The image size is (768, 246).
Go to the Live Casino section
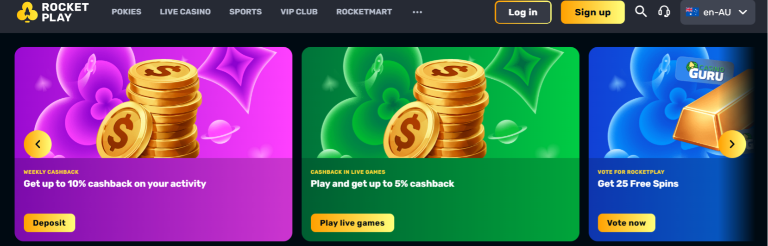click(x=185, y=12)
